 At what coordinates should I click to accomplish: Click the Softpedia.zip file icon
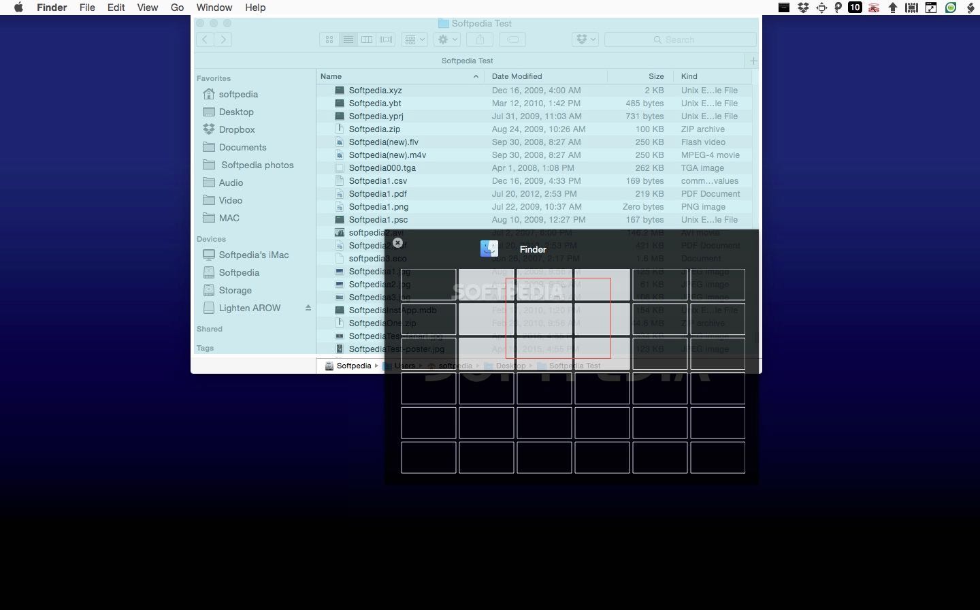340,129
